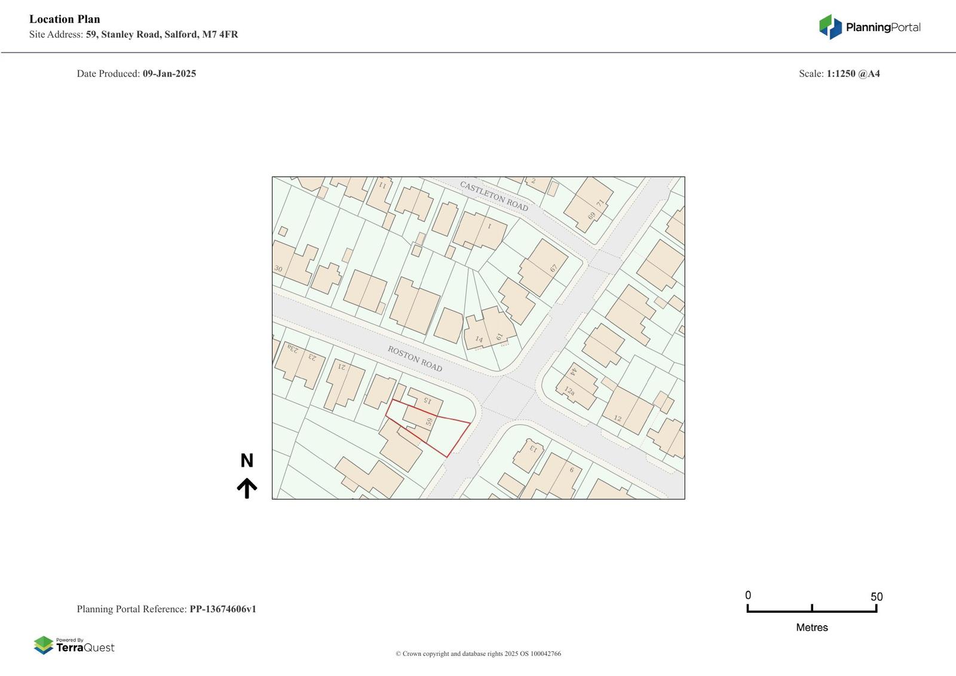Click the date produced 09-Jan-2025
The height and width of the screenshot is (676, 956).
click(169, 74)
